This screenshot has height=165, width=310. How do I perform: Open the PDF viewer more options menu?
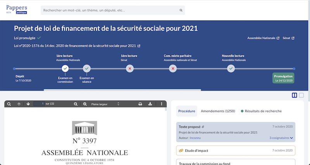tap(162, 104)
